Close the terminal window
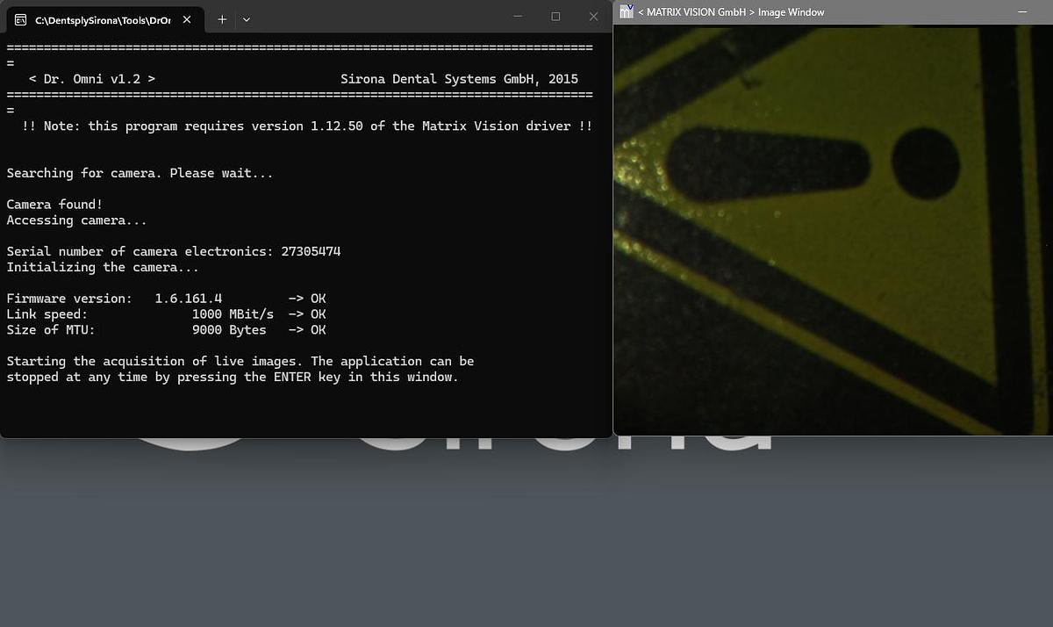 594,16
